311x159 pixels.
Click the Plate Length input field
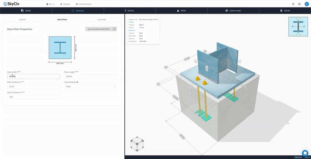(90, 77)
